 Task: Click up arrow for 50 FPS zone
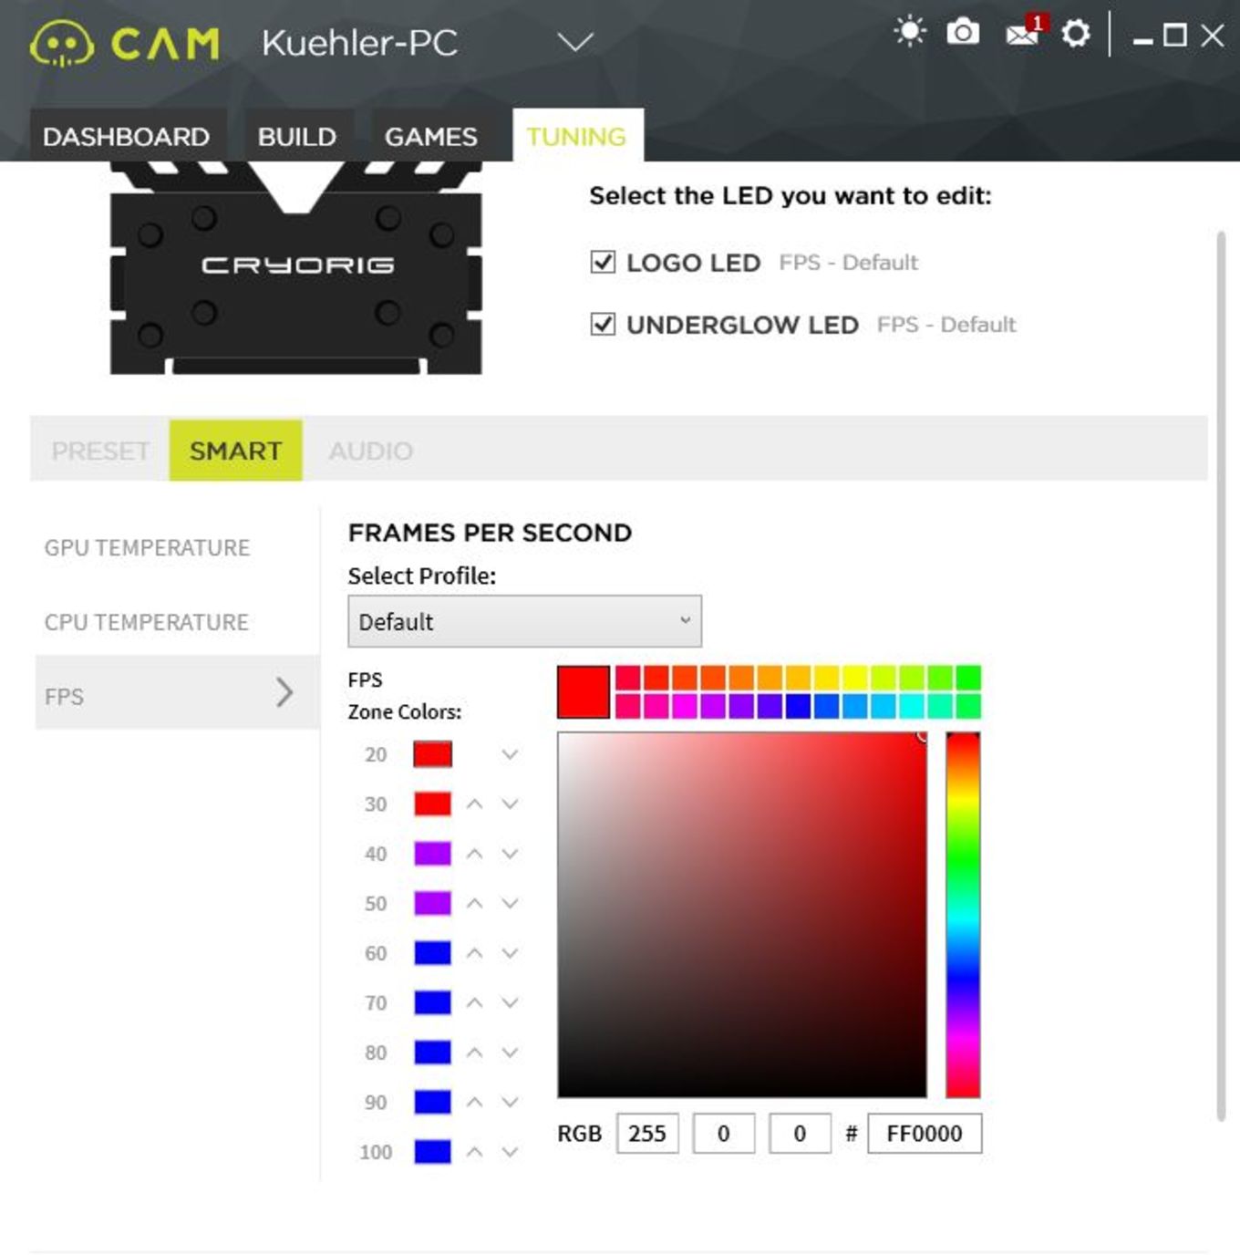pyautogui.click(x=474, y=903)
